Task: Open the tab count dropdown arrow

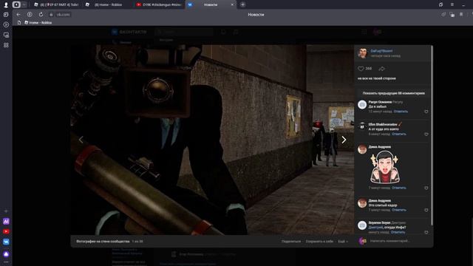Action: [x=24, y=4]
